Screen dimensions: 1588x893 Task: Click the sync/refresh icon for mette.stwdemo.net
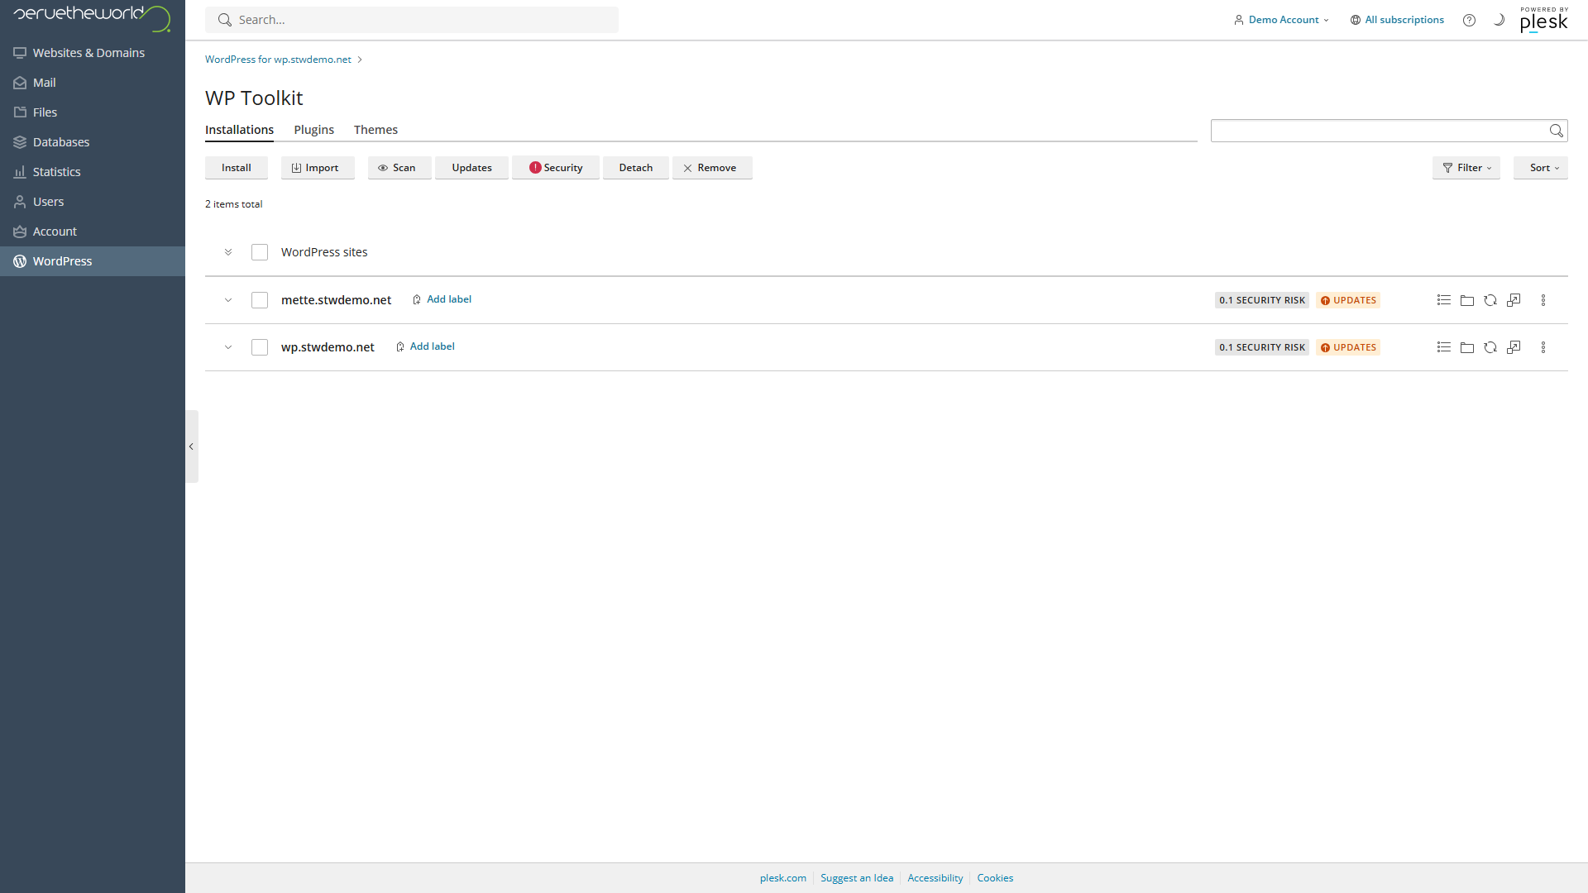1490,300
